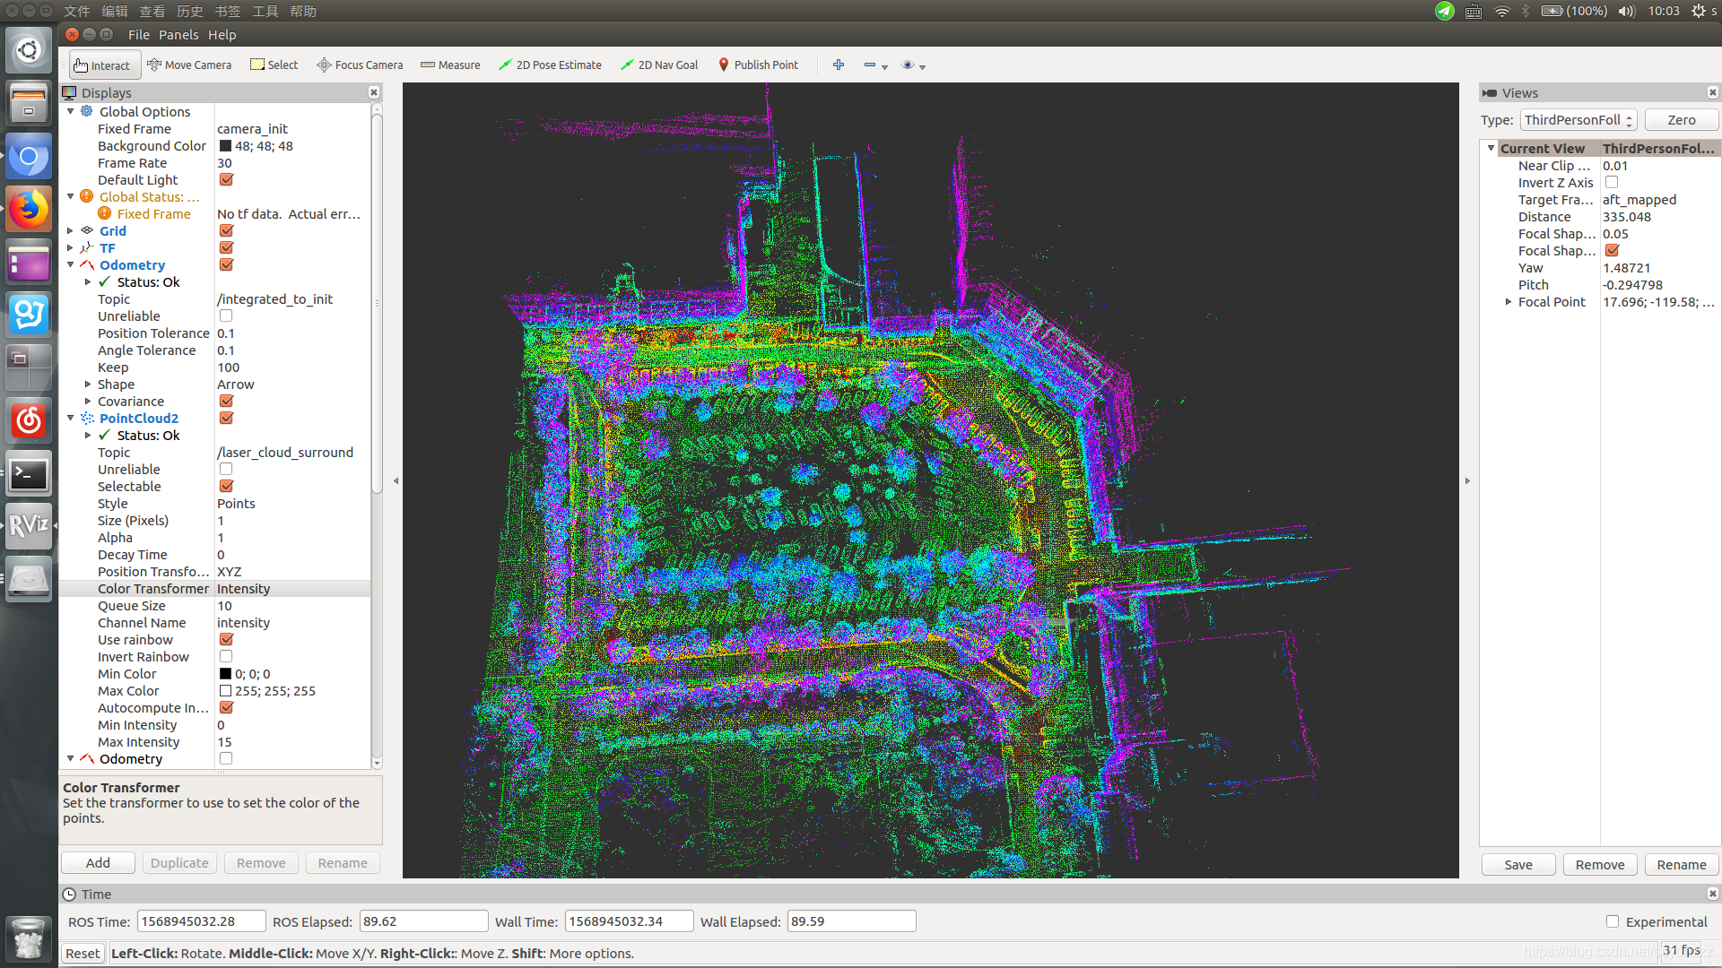Save the current view
The image size is (1722, 968).
pos(1518,865)
